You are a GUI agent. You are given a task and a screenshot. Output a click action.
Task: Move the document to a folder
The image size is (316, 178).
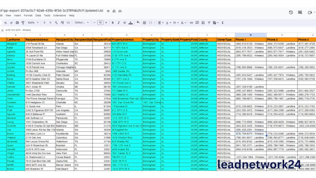coord(114,11)
